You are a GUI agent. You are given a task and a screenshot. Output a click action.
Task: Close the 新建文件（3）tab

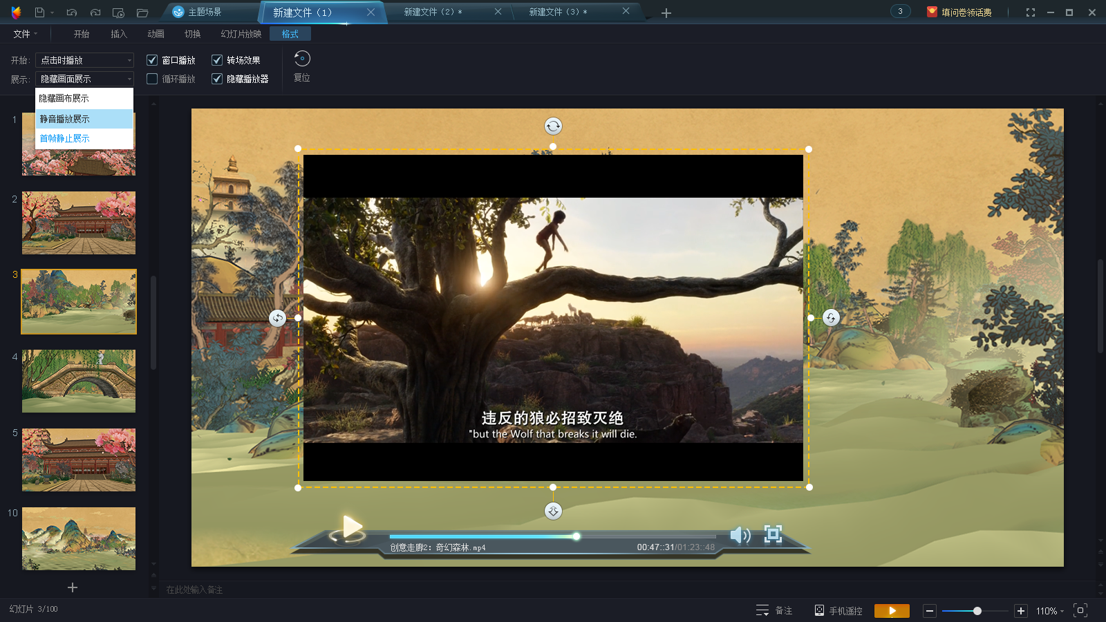click(x=626, y=11)
